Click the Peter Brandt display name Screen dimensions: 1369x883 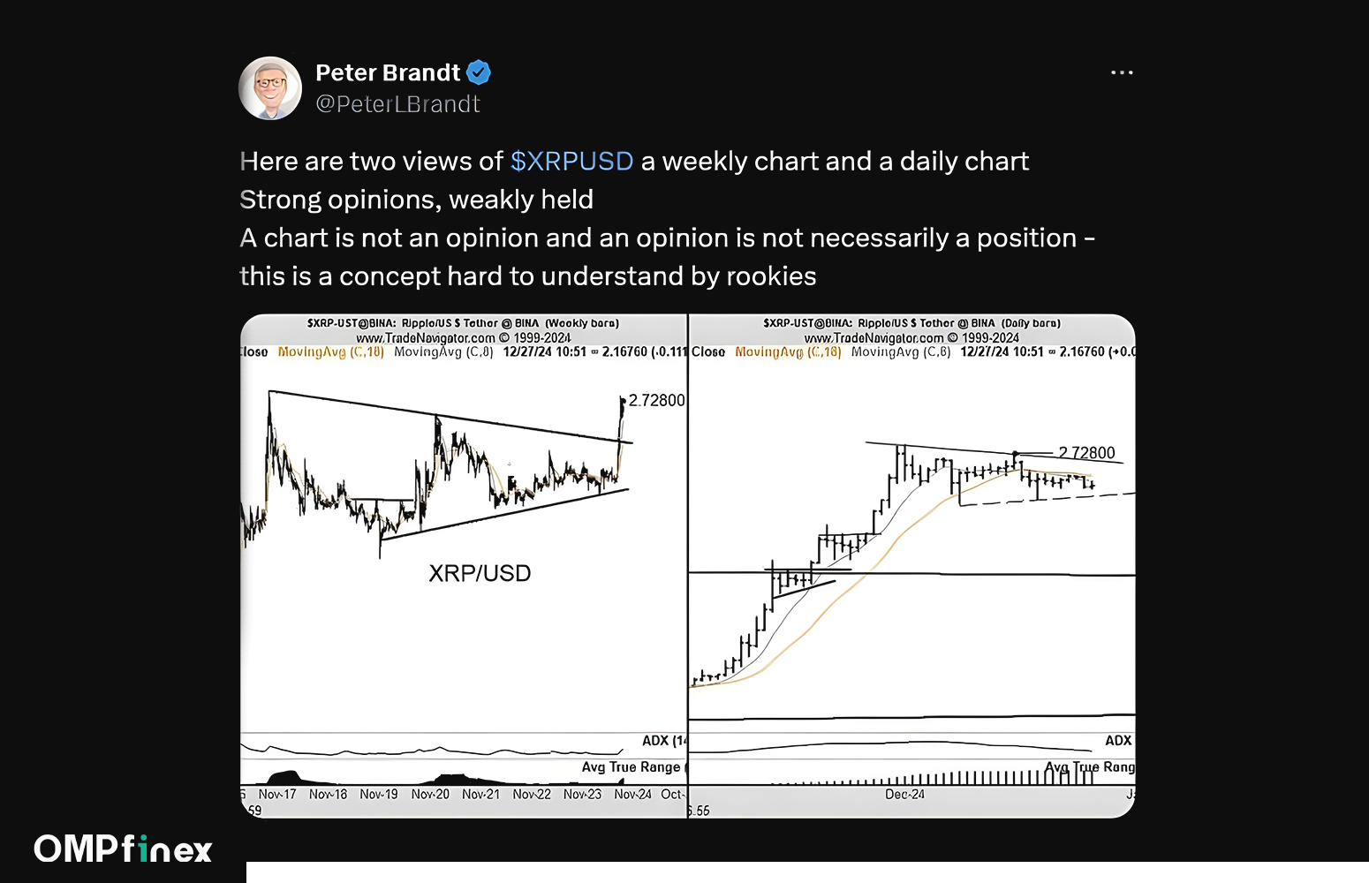coord(388,72)
